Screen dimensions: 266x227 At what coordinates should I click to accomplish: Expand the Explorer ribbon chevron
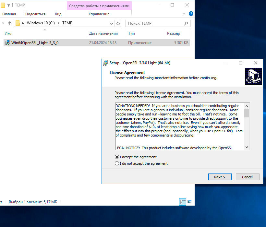click(x=184, y=14)
